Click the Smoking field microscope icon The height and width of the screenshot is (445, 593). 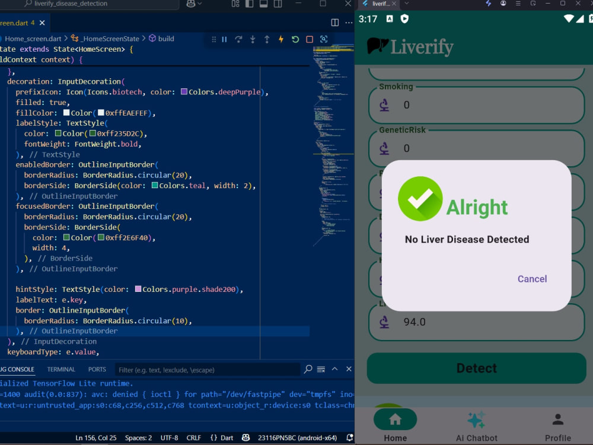(x=384, y=105)
